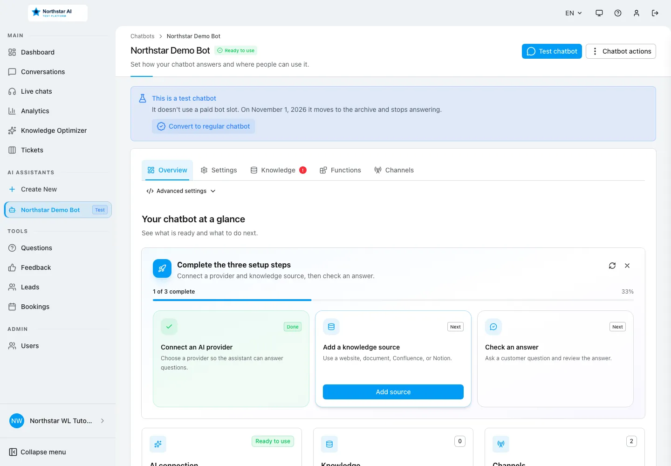This screenshot has width=671, height=466.
Task: Click the Northstar AI logo
Action: click(x=58, y=13)
